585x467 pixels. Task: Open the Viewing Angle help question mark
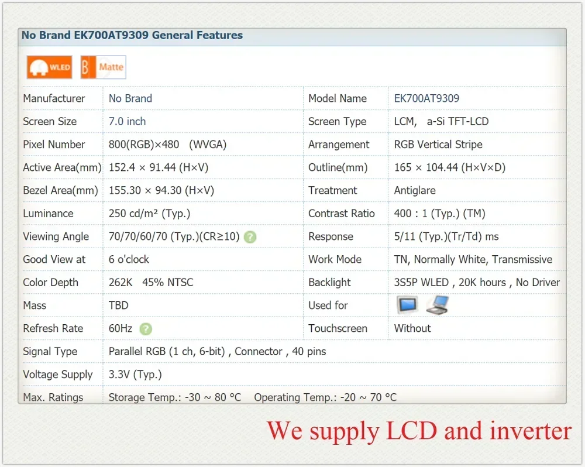(250, 237)
